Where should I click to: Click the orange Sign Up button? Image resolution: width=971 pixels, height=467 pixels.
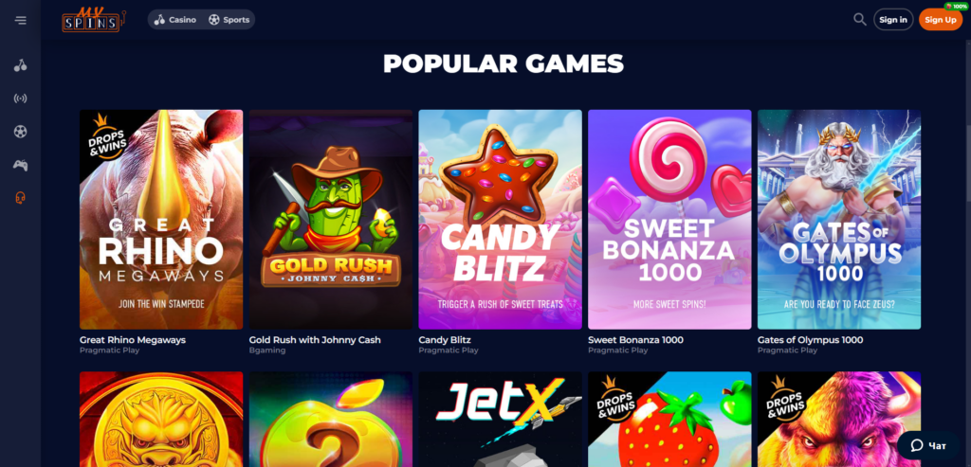[x=941, y=20]
